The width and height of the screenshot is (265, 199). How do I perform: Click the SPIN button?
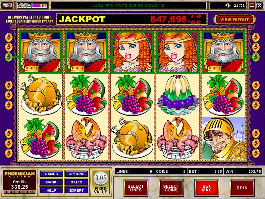tap(242, 188)
